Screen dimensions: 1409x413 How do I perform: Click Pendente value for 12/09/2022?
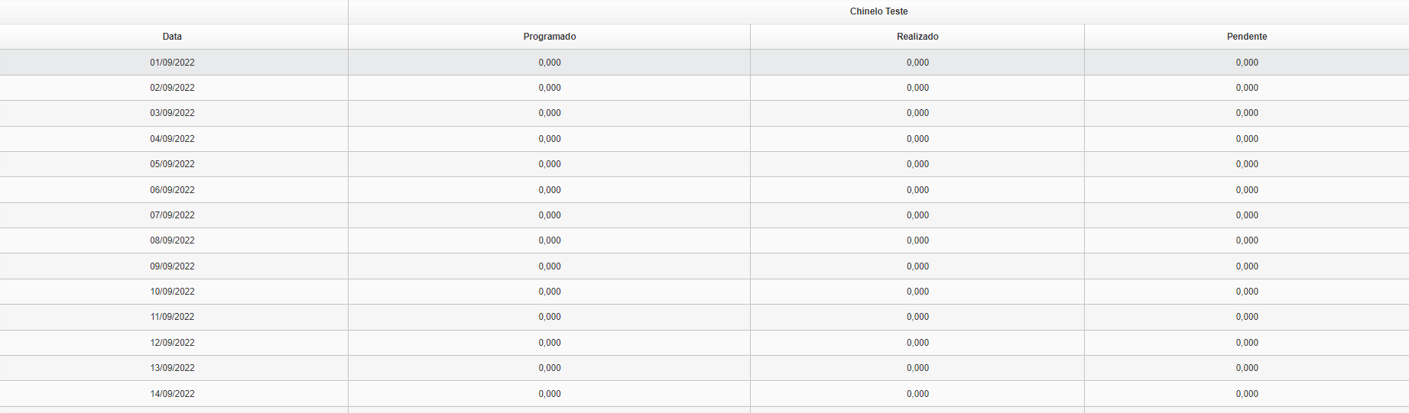pyautogui.click(x=1247, y=343)
